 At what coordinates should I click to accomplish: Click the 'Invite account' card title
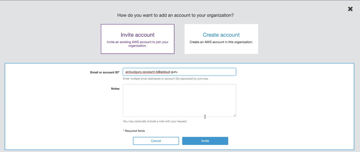tap(138, 35)
